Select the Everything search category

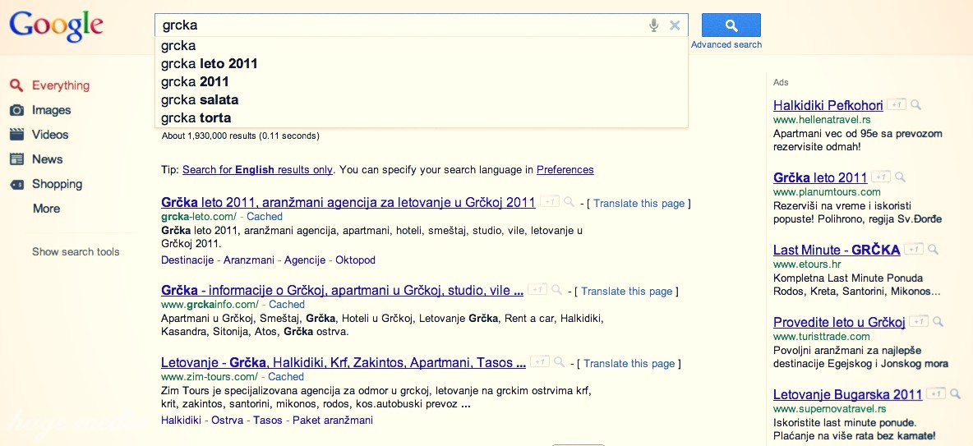pos(61,85)
